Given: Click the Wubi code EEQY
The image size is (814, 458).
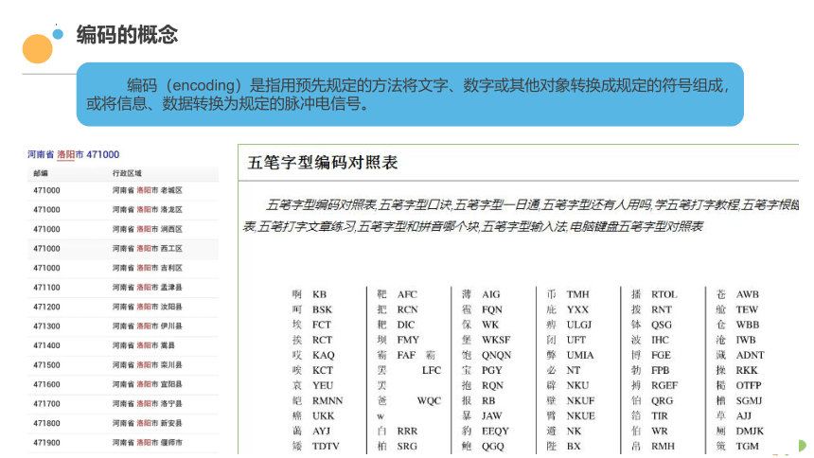Looking at the screenshot, I should [x=495, y=431].
